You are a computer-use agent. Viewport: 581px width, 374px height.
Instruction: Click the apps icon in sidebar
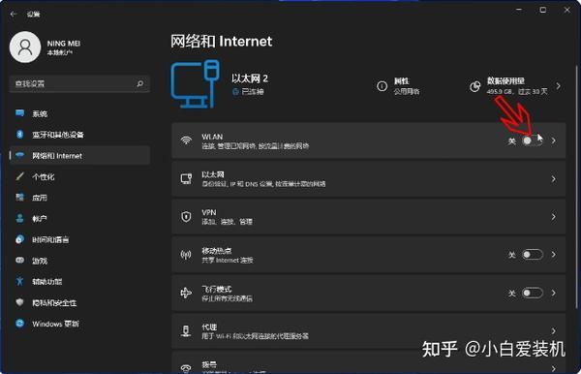pyautogui.click(x=20, y=198)
